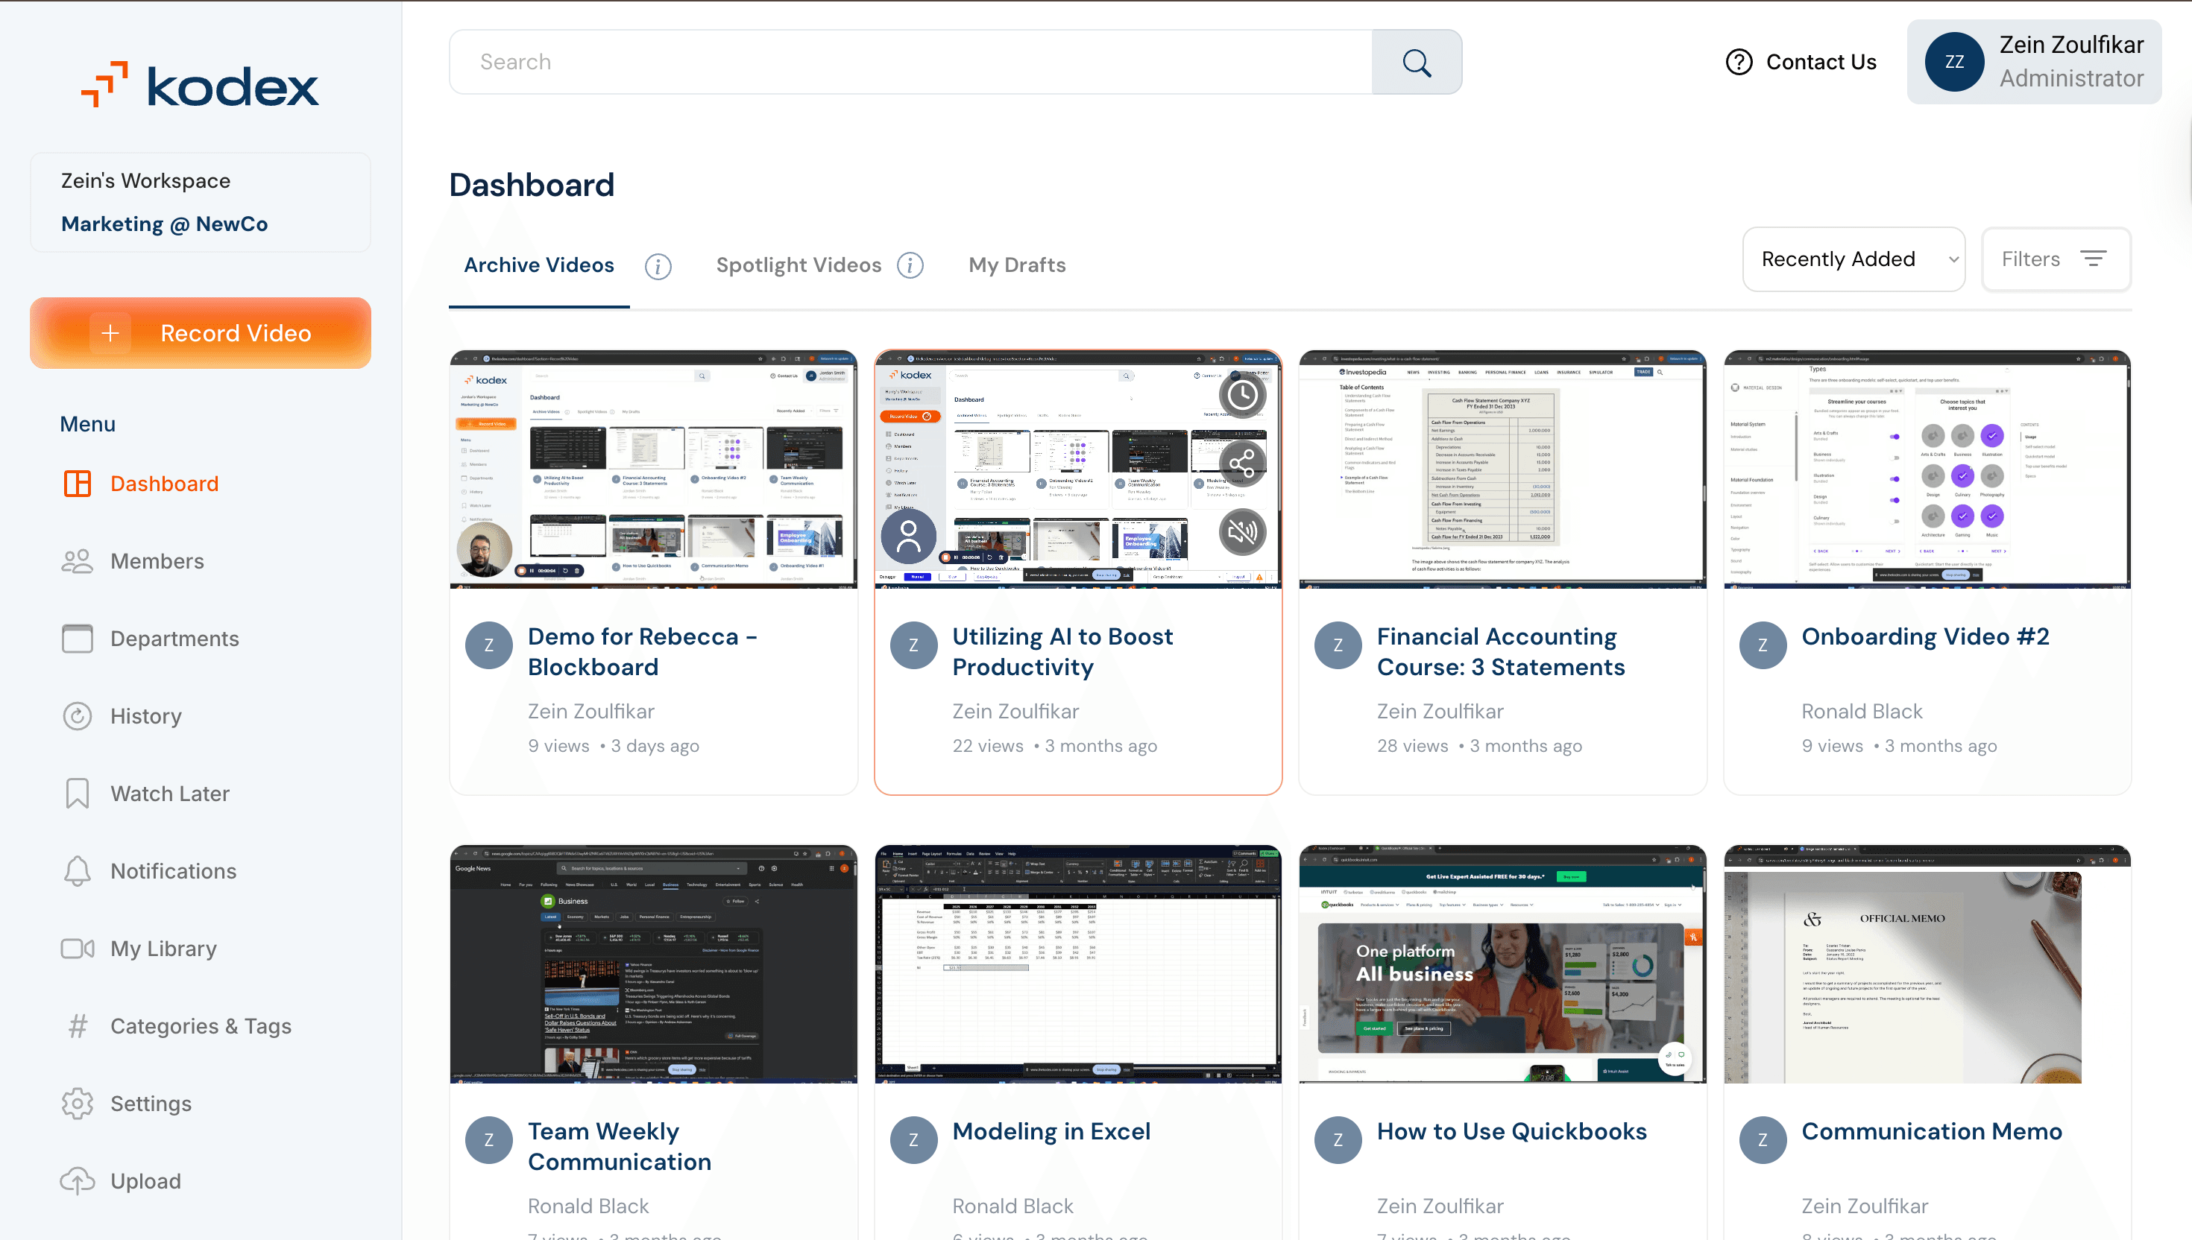Open Departments page icon
2192x1240 pixels.
pos(77,639)
